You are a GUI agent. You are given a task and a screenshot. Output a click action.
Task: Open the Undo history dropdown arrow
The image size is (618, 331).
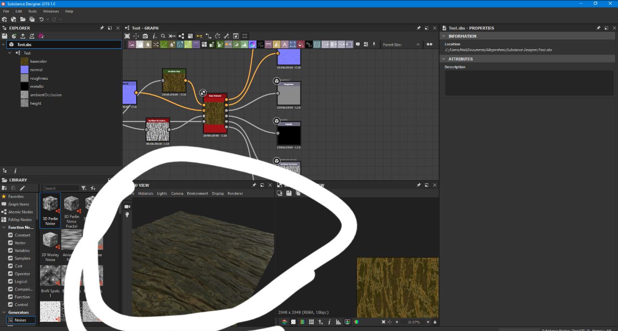coord(47,19)
